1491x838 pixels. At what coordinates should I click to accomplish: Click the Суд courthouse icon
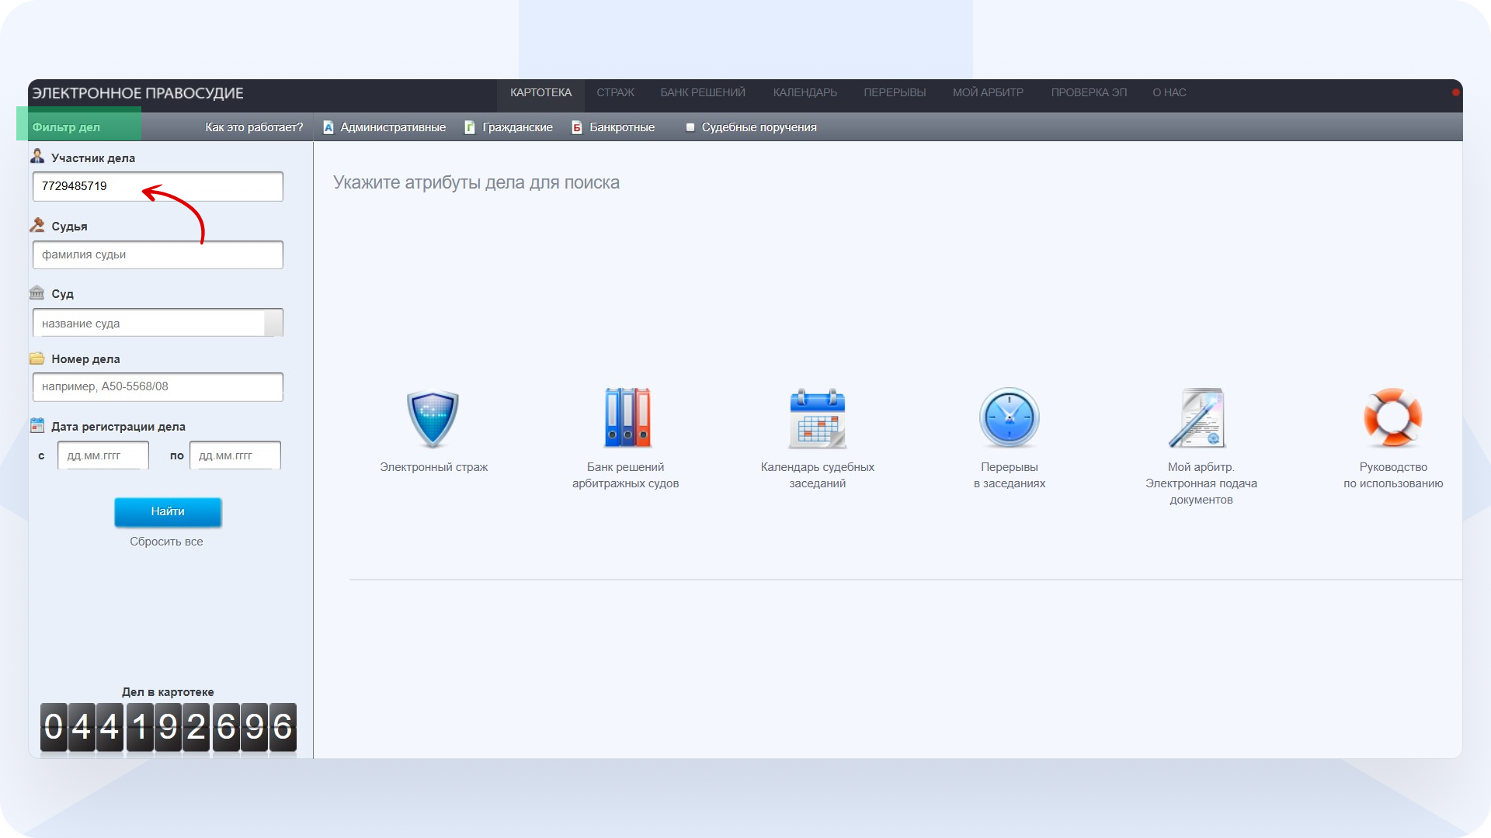click(37, 293)
